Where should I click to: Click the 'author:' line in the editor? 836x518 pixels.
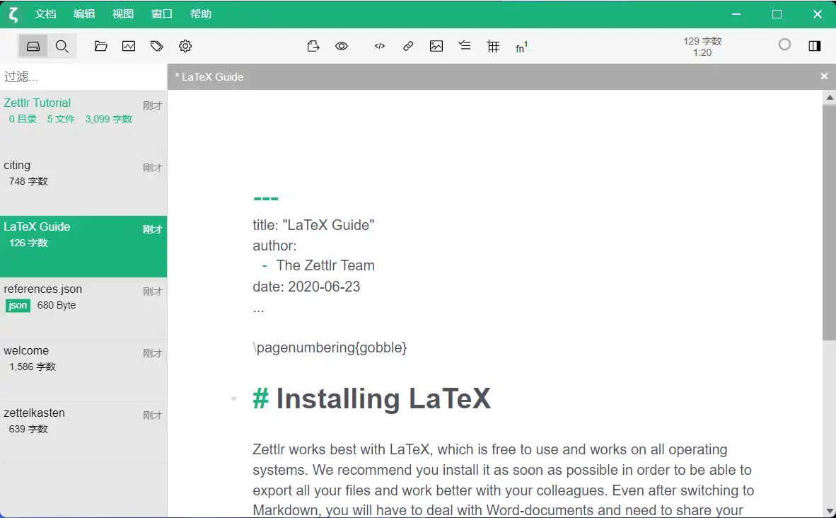pyautogui.click(x=274, y=246)
